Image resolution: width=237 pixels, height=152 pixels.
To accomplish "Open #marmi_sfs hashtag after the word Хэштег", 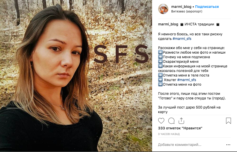I will tap(187, 80).
